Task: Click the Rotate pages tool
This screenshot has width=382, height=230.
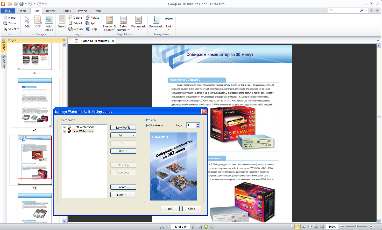Action: [93, 18]
